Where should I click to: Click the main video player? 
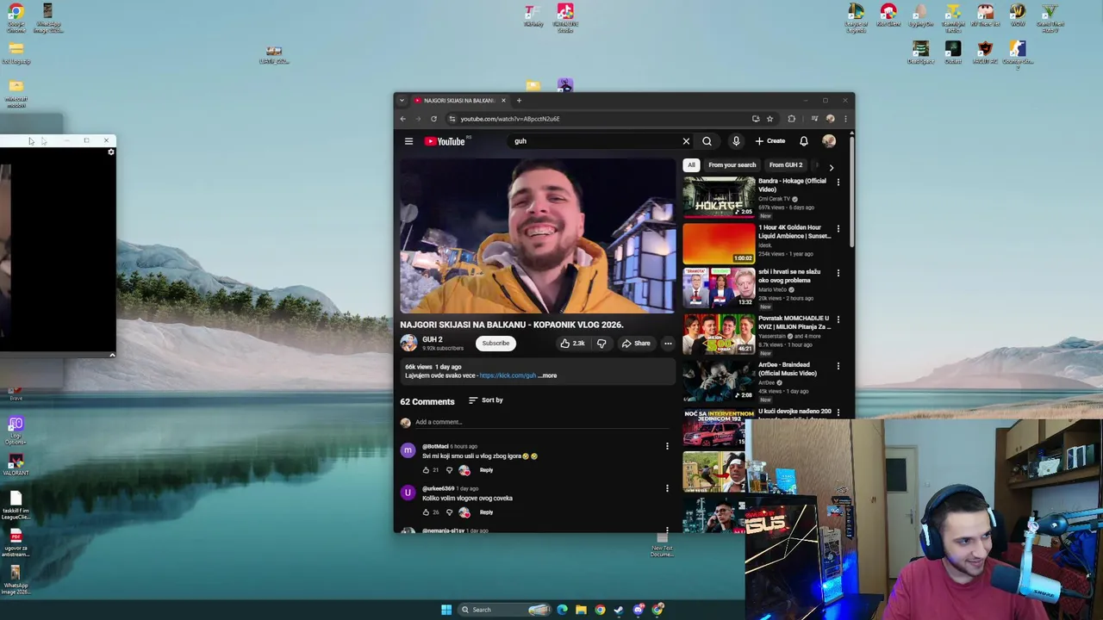538,236
